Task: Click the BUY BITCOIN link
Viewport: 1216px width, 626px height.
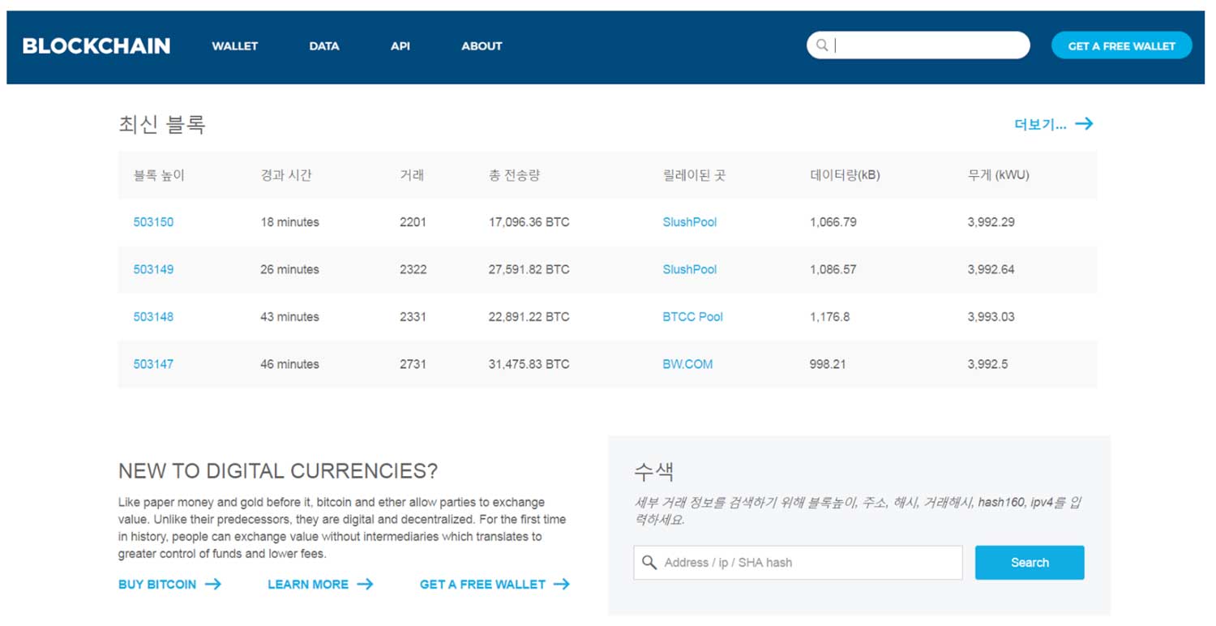Action: (157, 584)
